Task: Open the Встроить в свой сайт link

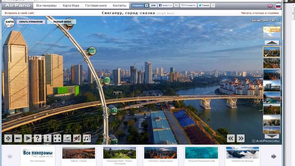Action: pos(19,13)
